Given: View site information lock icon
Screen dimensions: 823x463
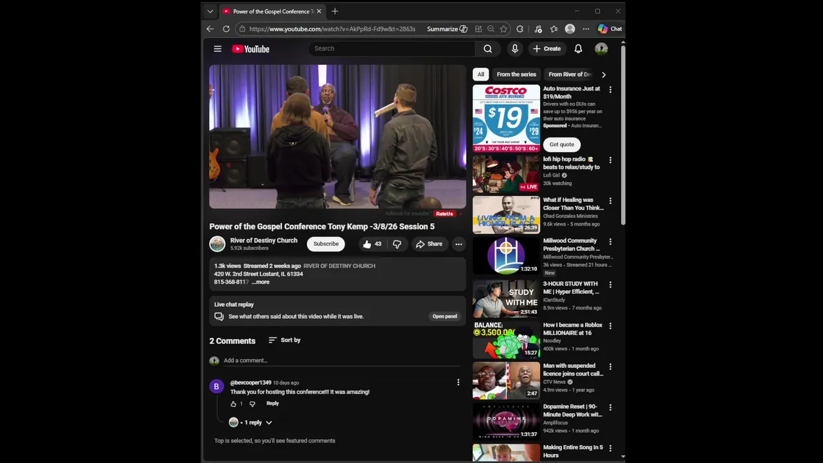Looking at the screenshot, I should (x=242, y=29).
